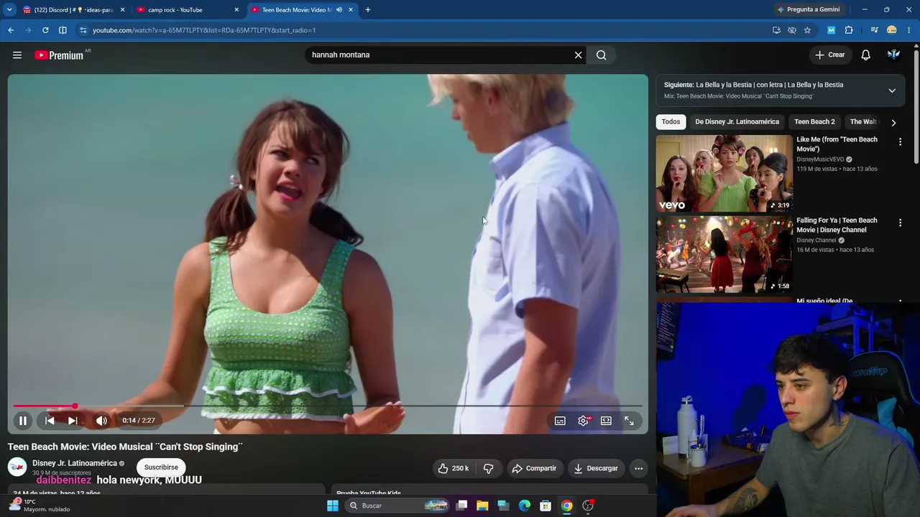Open the Disney Jr. Latinoamérica channel avatar
Image resolution: width=920 pixels, height=517 pixels.
(17, 467)
